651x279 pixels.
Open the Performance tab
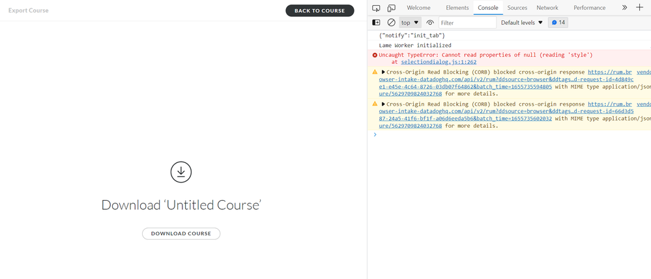590,7
